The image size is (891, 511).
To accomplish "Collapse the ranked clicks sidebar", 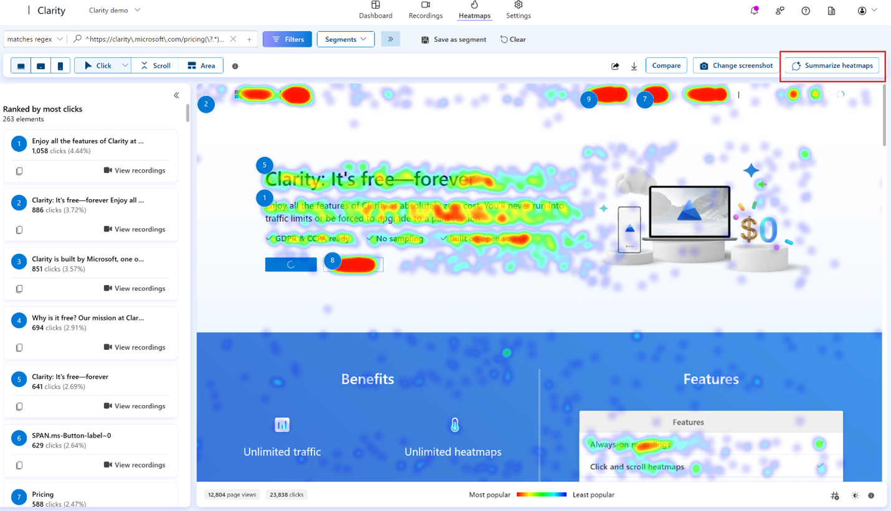I will click(176, 95).
